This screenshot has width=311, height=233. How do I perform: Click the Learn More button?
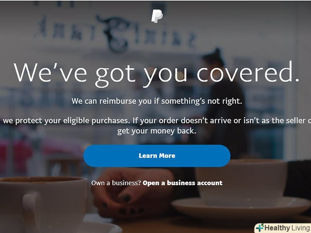[x=157, y=156]
